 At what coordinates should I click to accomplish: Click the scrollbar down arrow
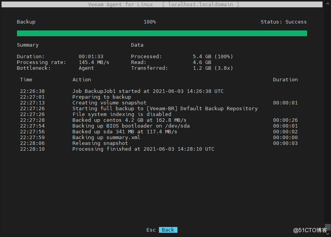tap(328, 234)
